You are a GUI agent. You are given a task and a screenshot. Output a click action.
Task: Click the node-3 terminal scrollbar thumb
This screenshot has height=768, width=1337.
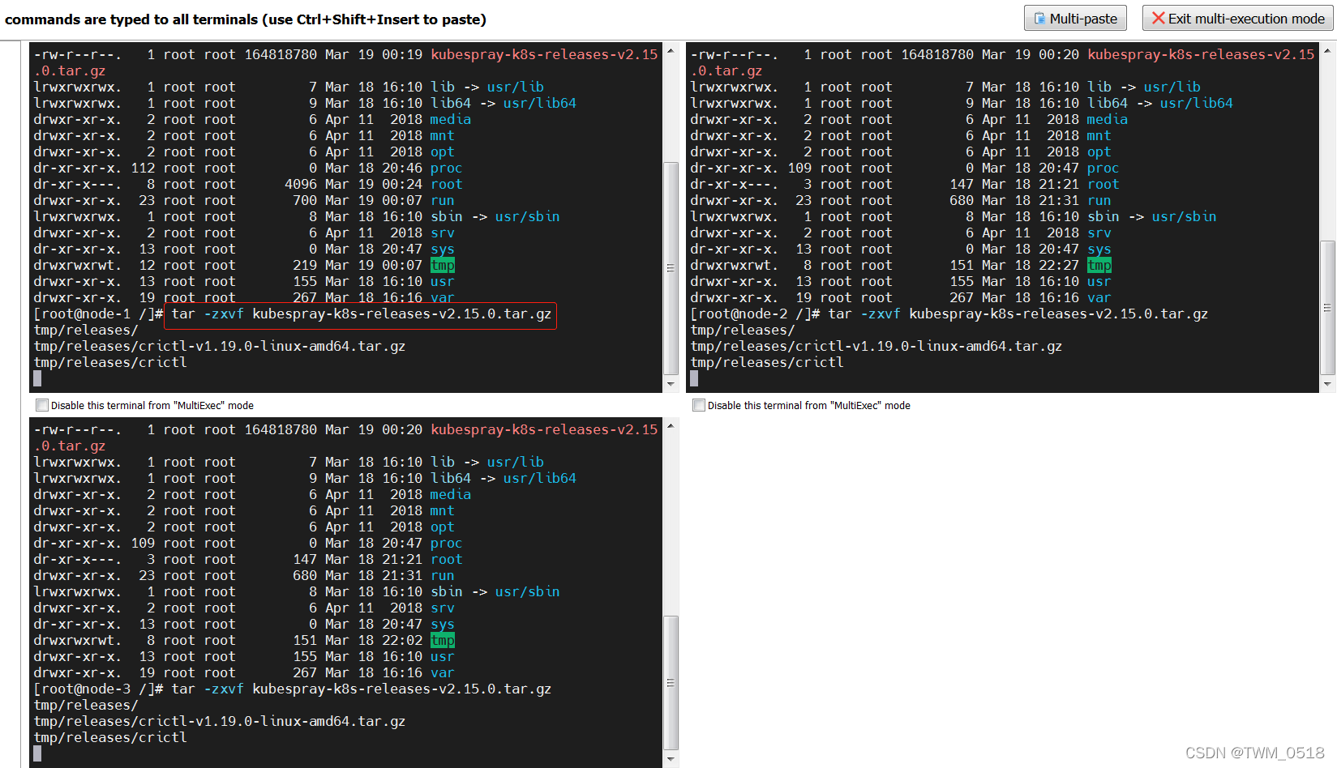click(x=671, y=682)
